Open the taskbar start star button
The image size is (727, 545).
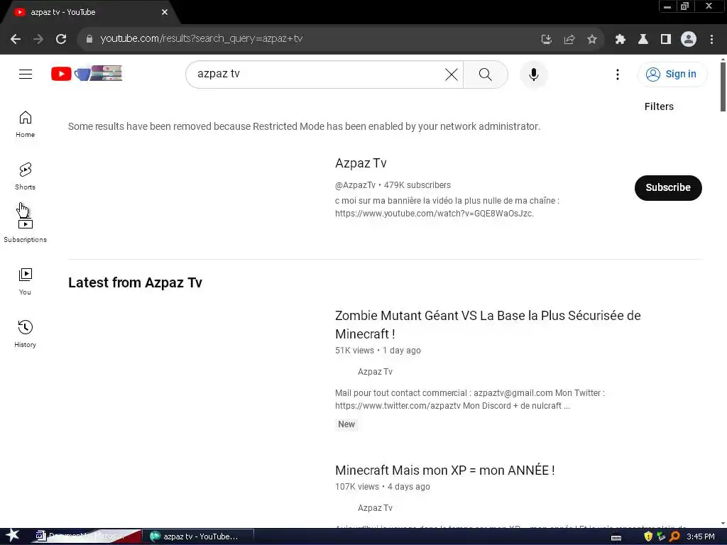(13, 536)
